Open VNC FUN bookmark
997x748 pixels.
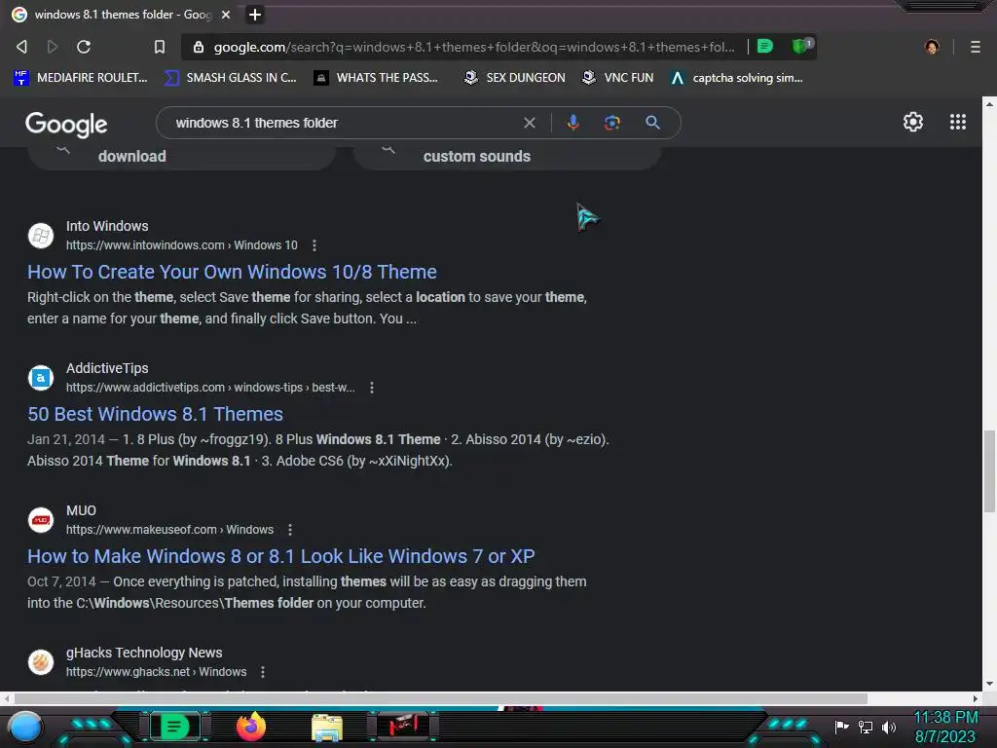click(x=617, y=78)
